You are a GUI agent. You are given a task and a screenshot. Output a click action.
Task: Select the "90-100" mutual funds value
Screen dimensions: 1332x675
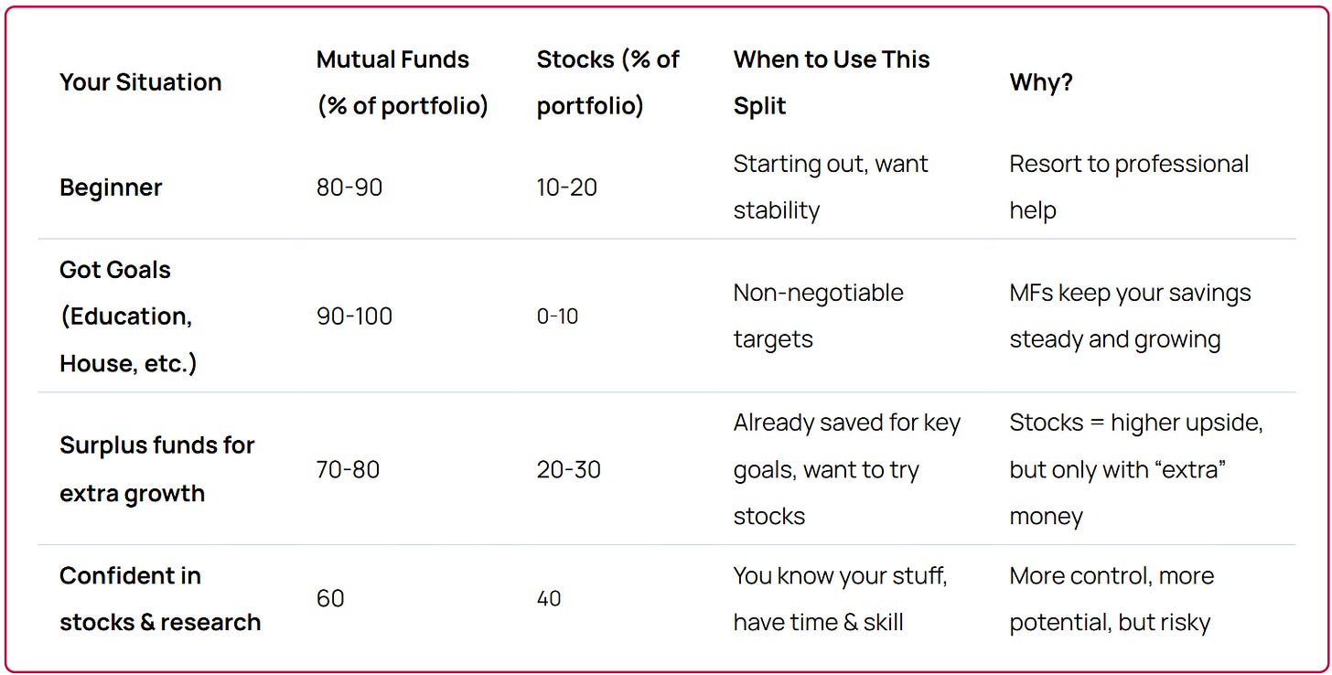[x=354, y=316]
